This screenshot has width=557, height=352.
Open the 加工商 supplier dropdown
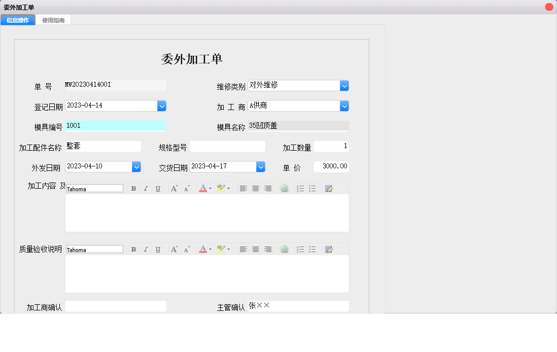coord(344,105)
